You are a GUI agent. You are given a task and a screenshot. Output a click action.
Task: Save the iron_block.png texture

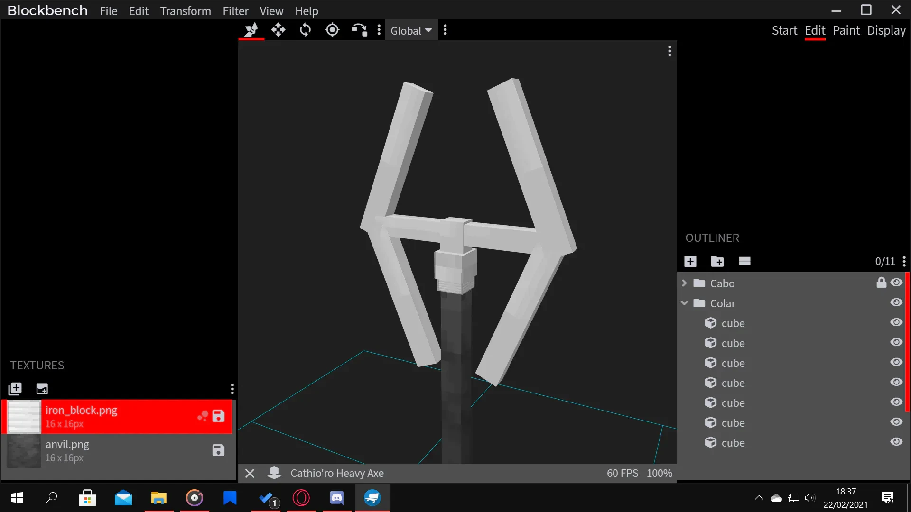[x=218, y=416]
